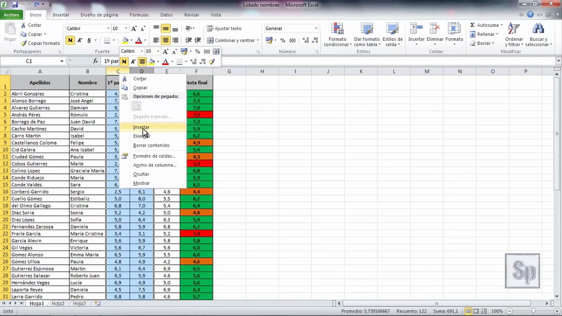Increase indent in the ribbon
Viewport: 562px width, 316px height.
[198, 40]
